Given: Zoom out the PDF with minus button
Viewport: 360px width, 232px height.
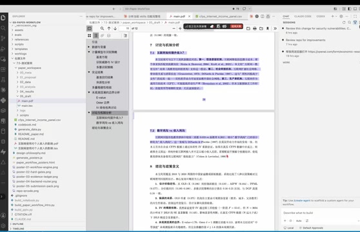Looking at the screenshot, I should click(174, 28).
